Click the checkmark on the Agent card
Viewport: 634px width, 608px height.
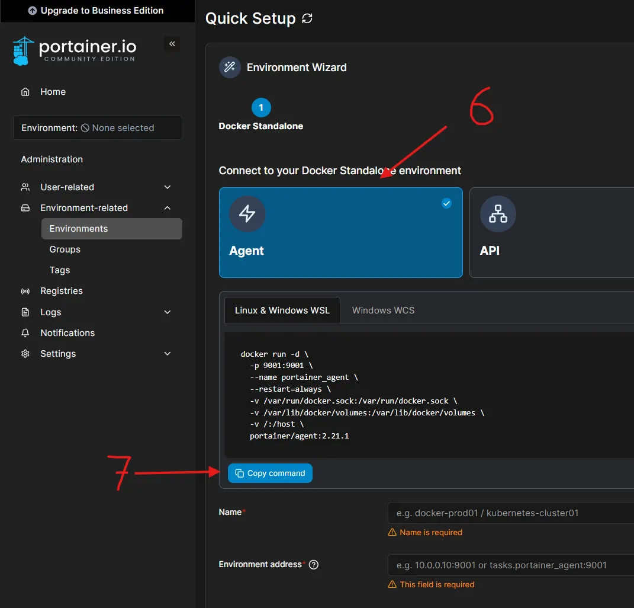[447, 203]
